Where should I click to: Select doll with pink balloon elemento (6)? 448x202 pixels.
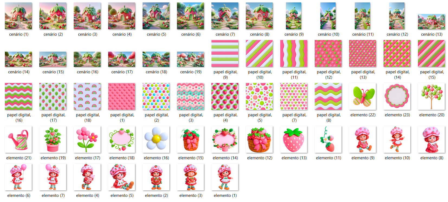coord(18,177)
